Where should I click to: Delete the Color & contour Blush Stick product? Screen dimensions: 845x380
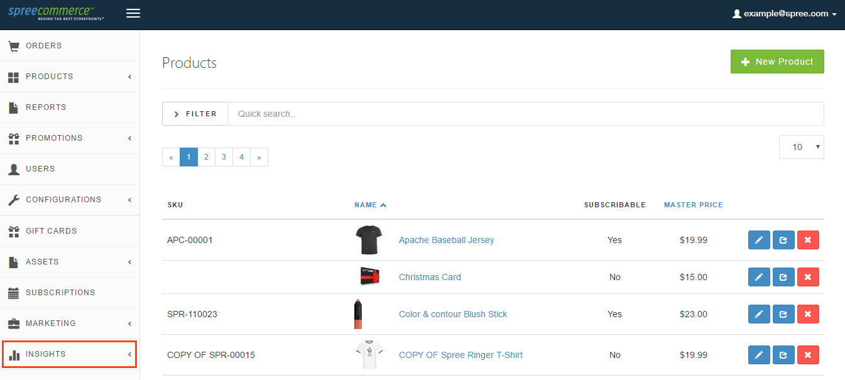808,314
